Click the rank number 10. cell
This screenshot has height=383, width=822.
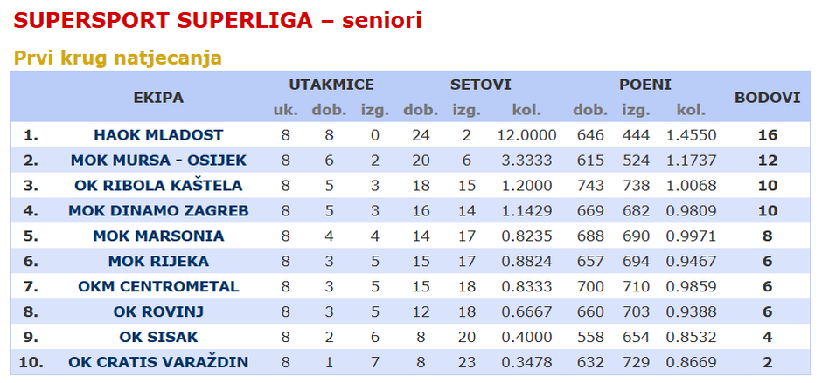[x=31, y=363]
